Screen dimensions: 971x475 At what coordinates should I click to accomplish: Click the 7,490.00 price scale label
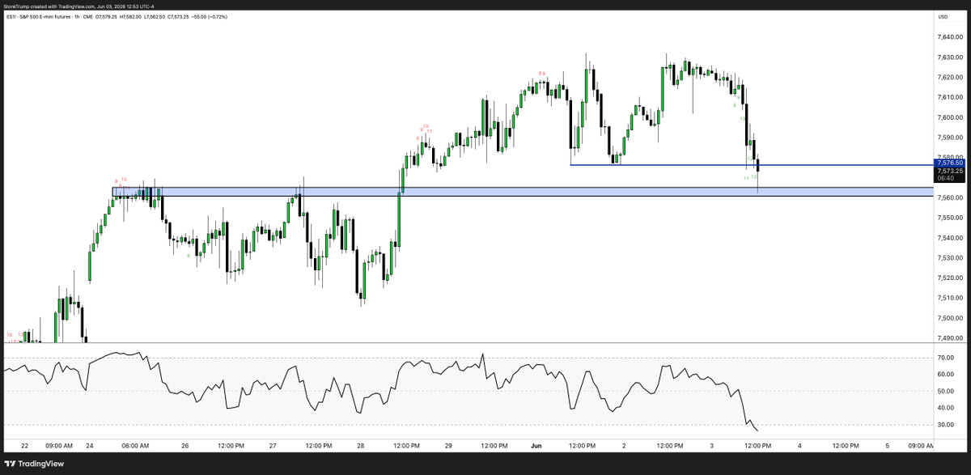(950, 338)
